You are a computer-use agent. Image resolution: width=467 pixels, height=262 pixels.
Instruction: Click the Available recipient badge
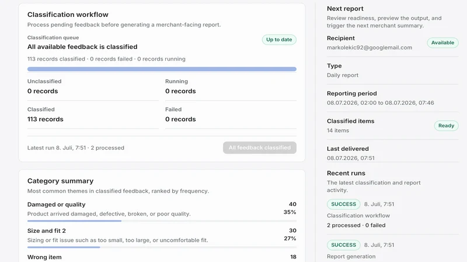[442, 43]
